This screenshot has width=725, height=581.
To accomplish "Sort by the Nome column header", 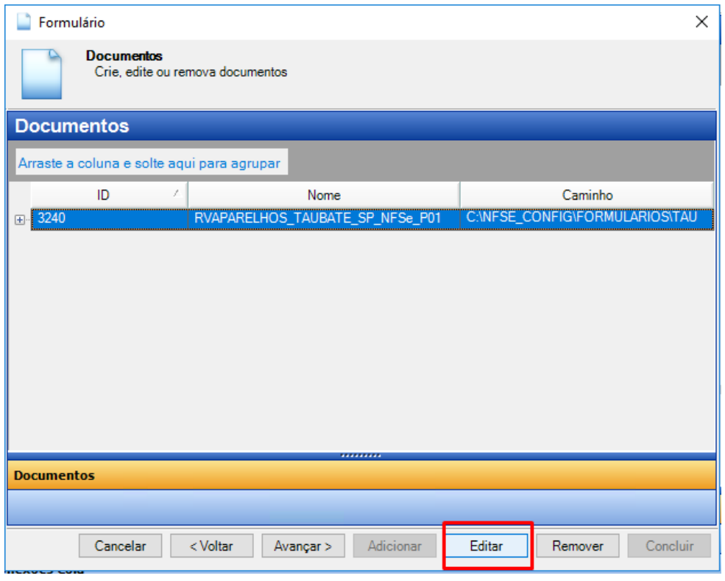I will coord(324,195).
